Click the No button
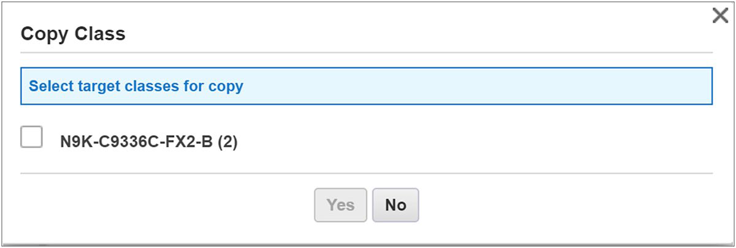Image resolution: width=736 pixels, height=248 pixels. pos(396,205)
